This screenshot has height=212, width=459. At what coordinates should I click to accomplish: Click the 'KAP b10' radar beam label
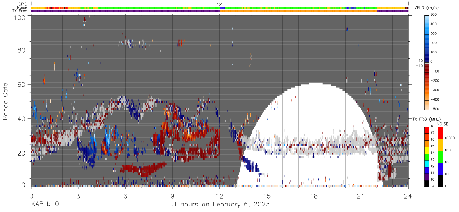point(45,205)
